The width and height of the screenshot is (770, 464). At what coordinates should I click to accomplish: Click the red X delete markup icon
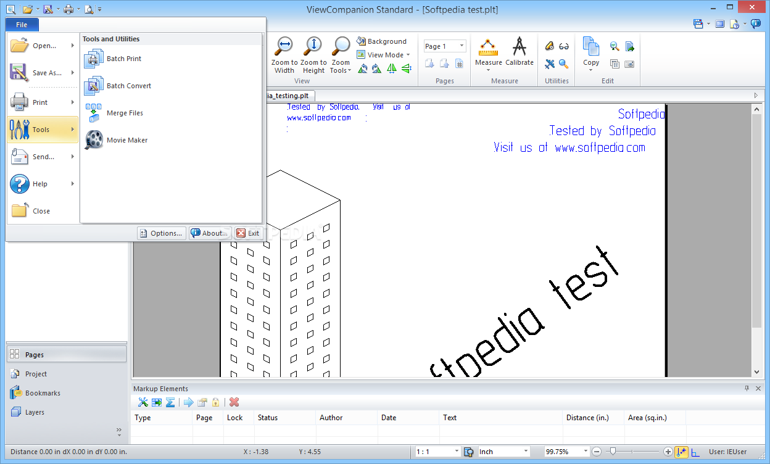(234, 402)
